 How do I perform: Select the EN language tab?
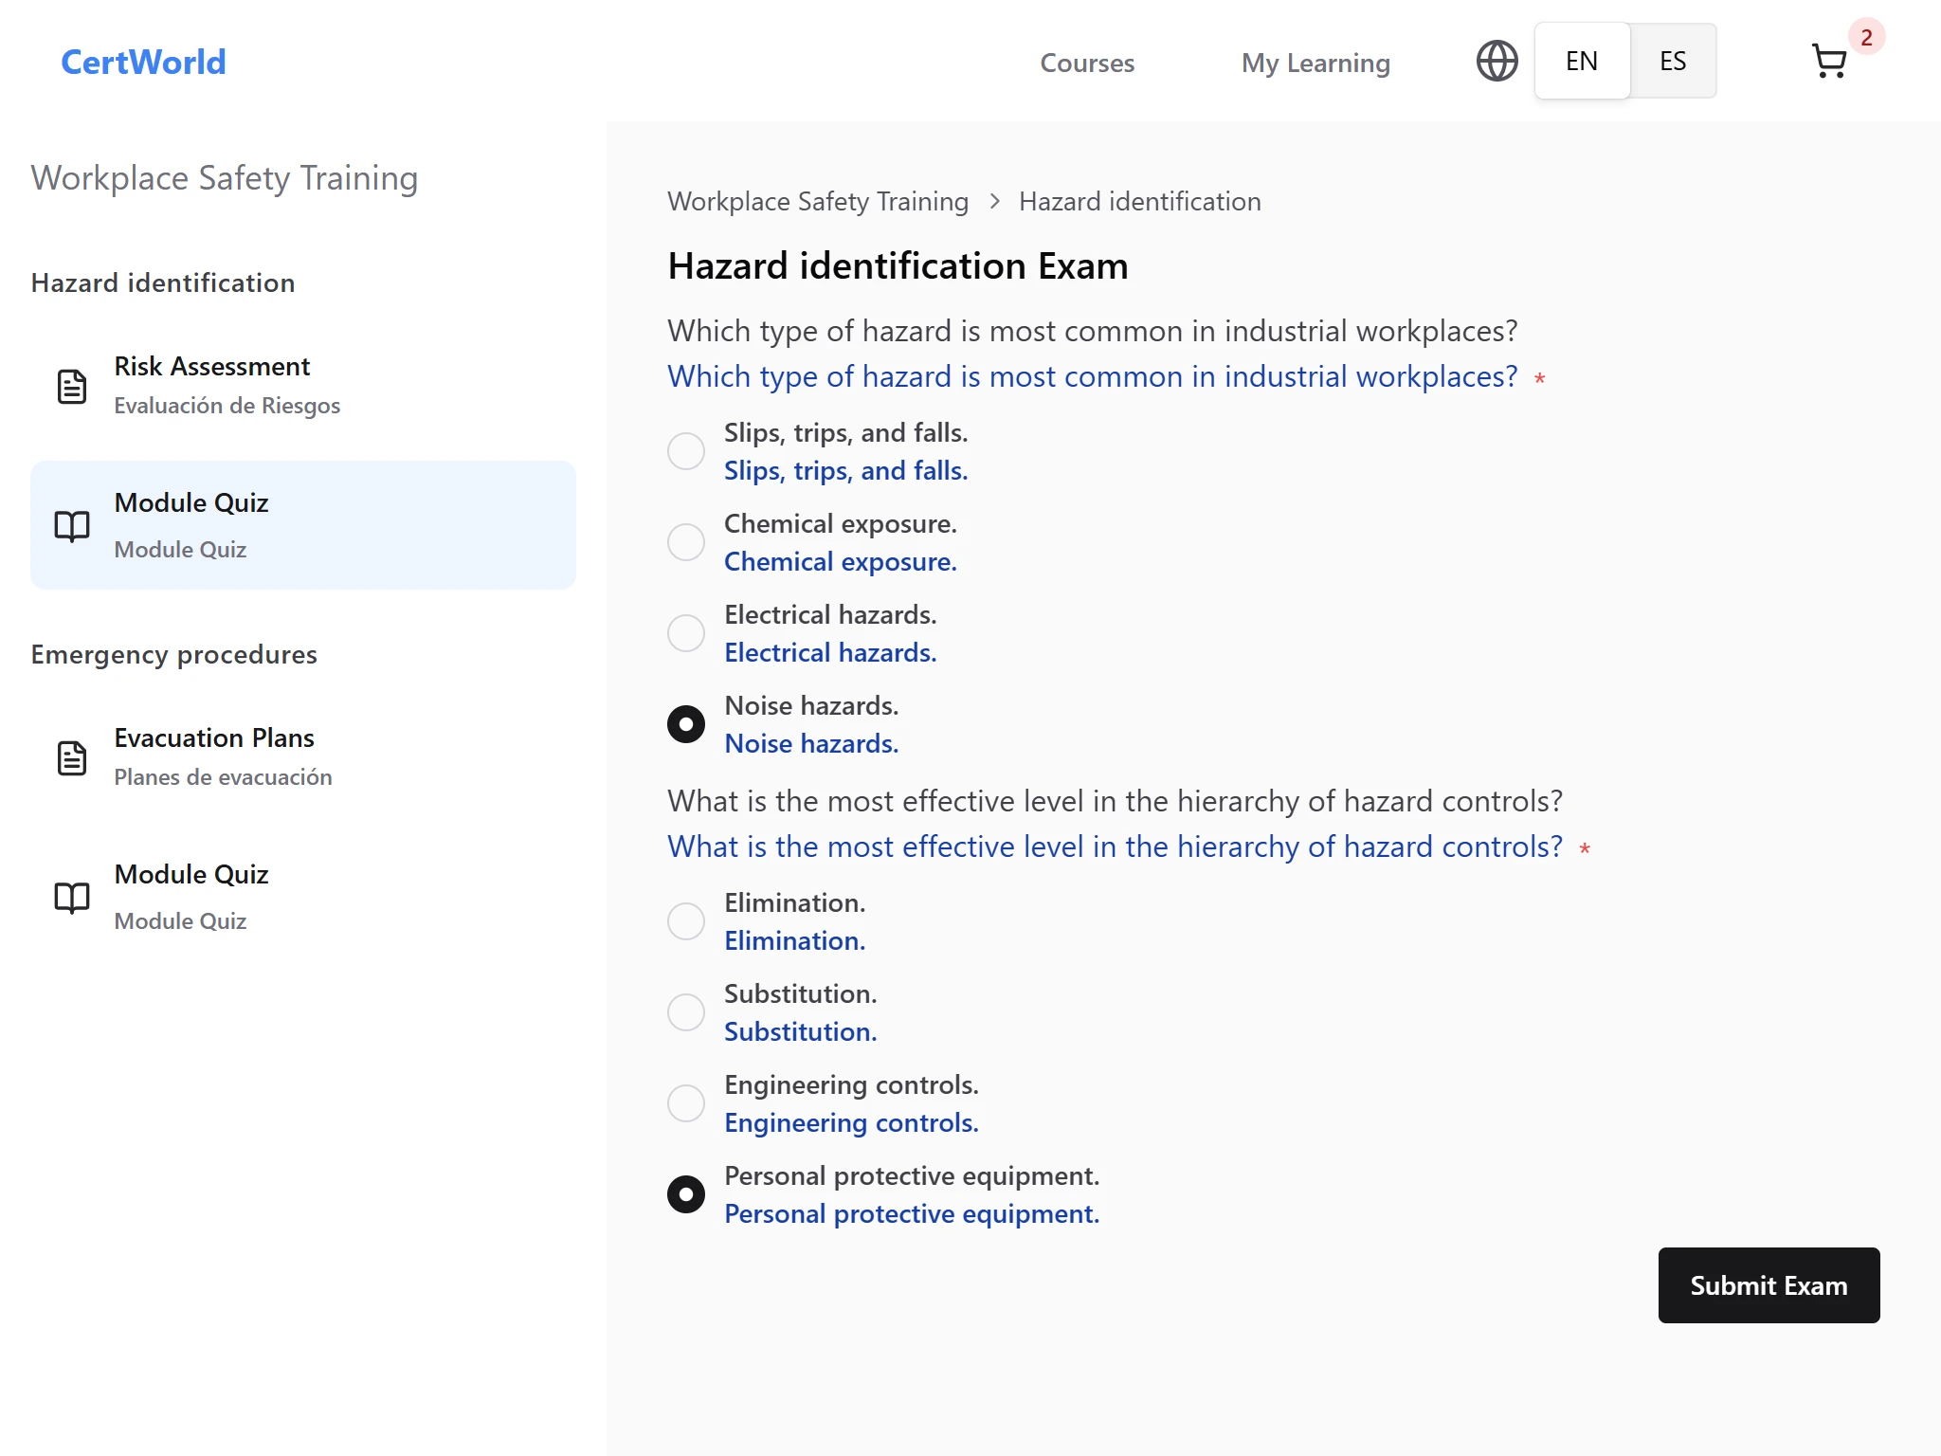1581,62
